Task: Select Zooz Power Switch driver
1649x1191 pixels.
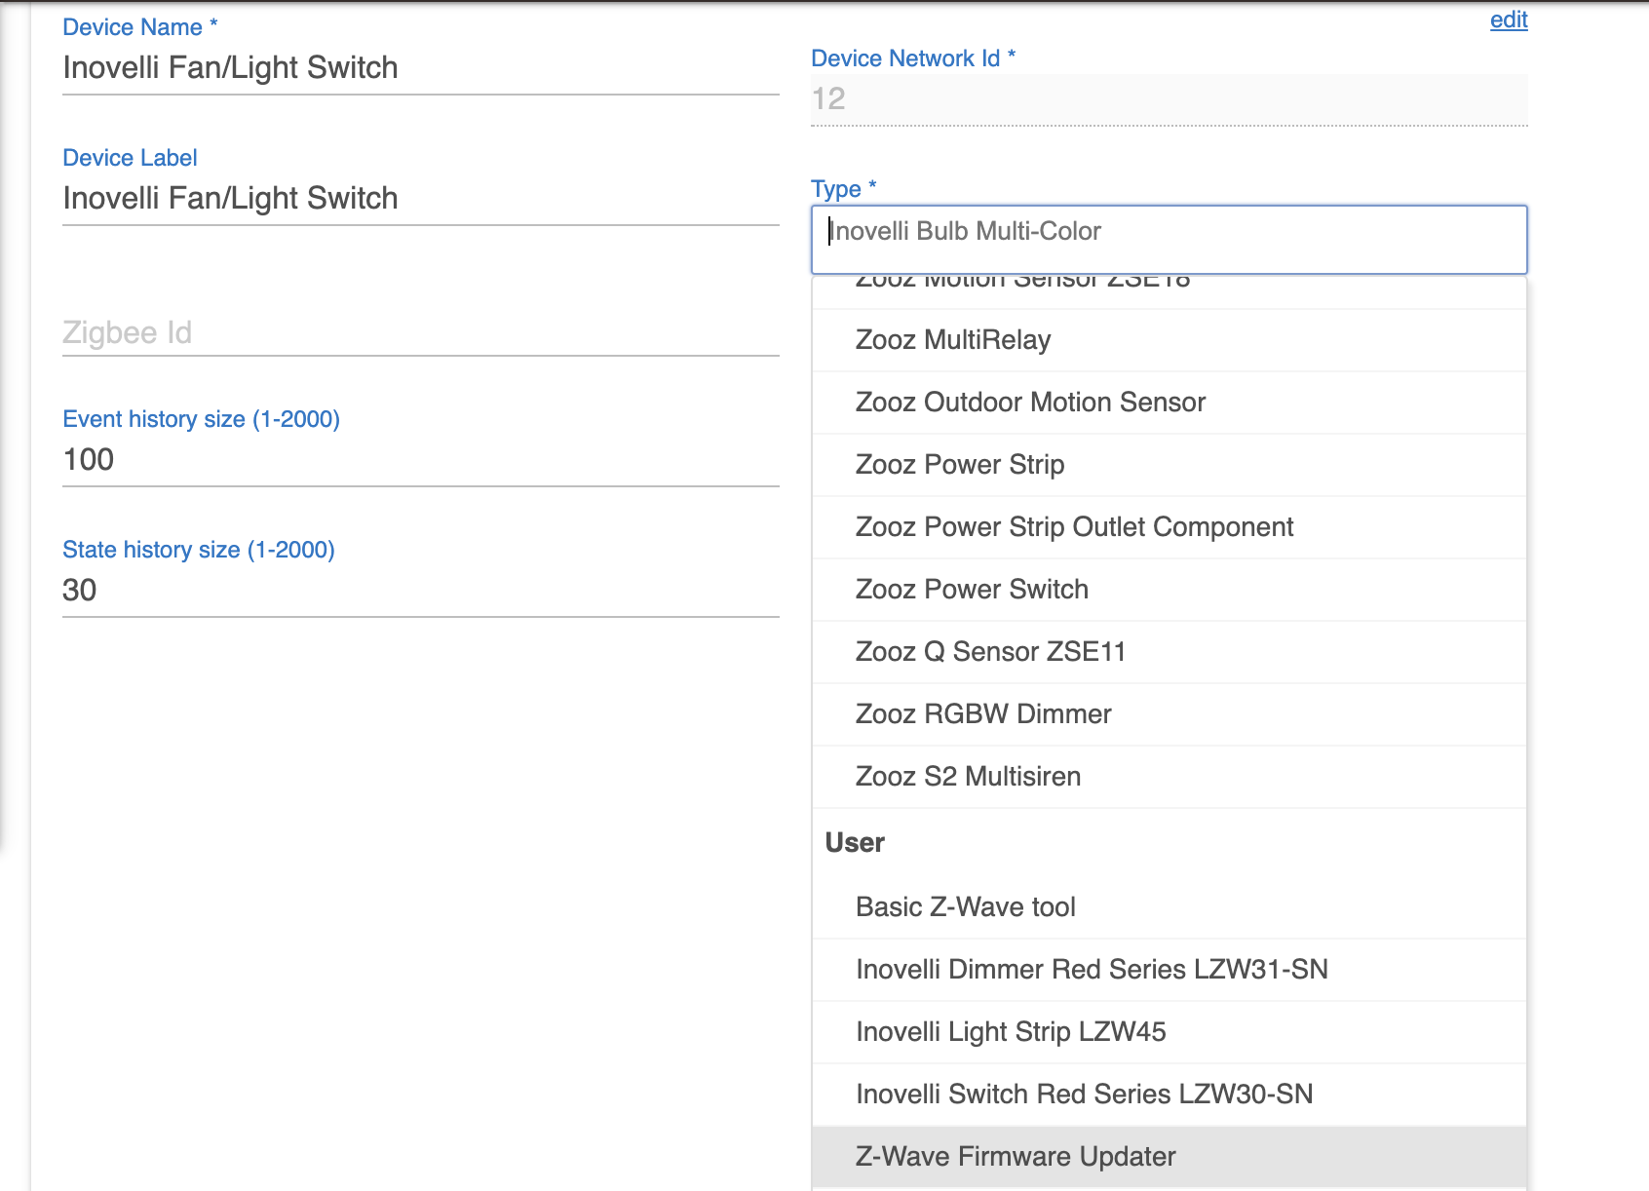Action: pos(972,590)
